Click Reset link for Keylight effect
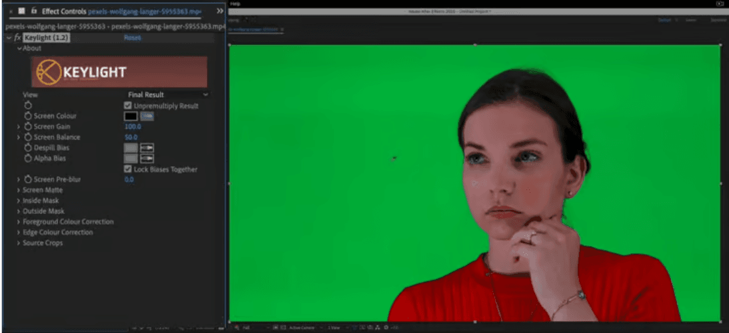This screenshot has height=333, width=729. click(x=132, y=38)
